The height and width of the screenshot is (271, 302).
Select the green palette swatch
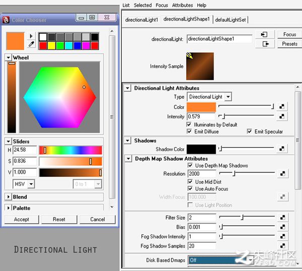tap(60, 46)
